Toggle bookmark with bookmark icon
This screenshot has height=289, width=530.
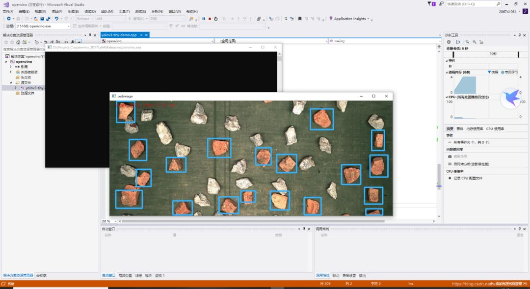pyautogui.click(x=299, y=19)
